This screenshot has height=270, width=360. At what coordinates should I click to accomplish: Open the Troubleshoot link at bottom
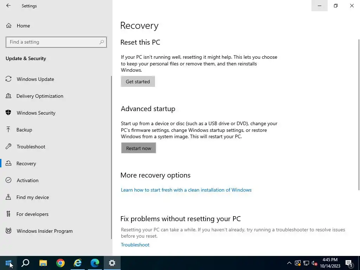(135, 245)
